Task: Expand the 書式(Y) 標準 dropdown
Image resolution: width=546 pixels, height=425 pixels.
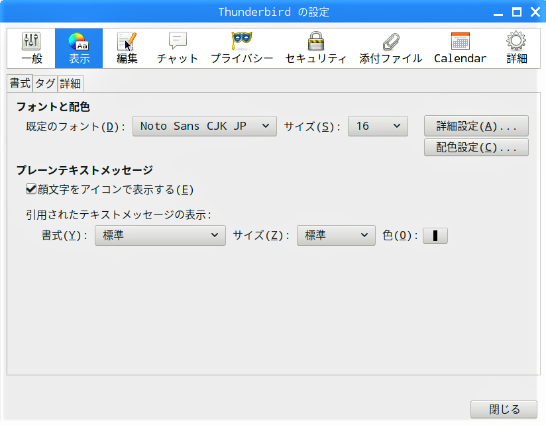Action: (160, 236)
